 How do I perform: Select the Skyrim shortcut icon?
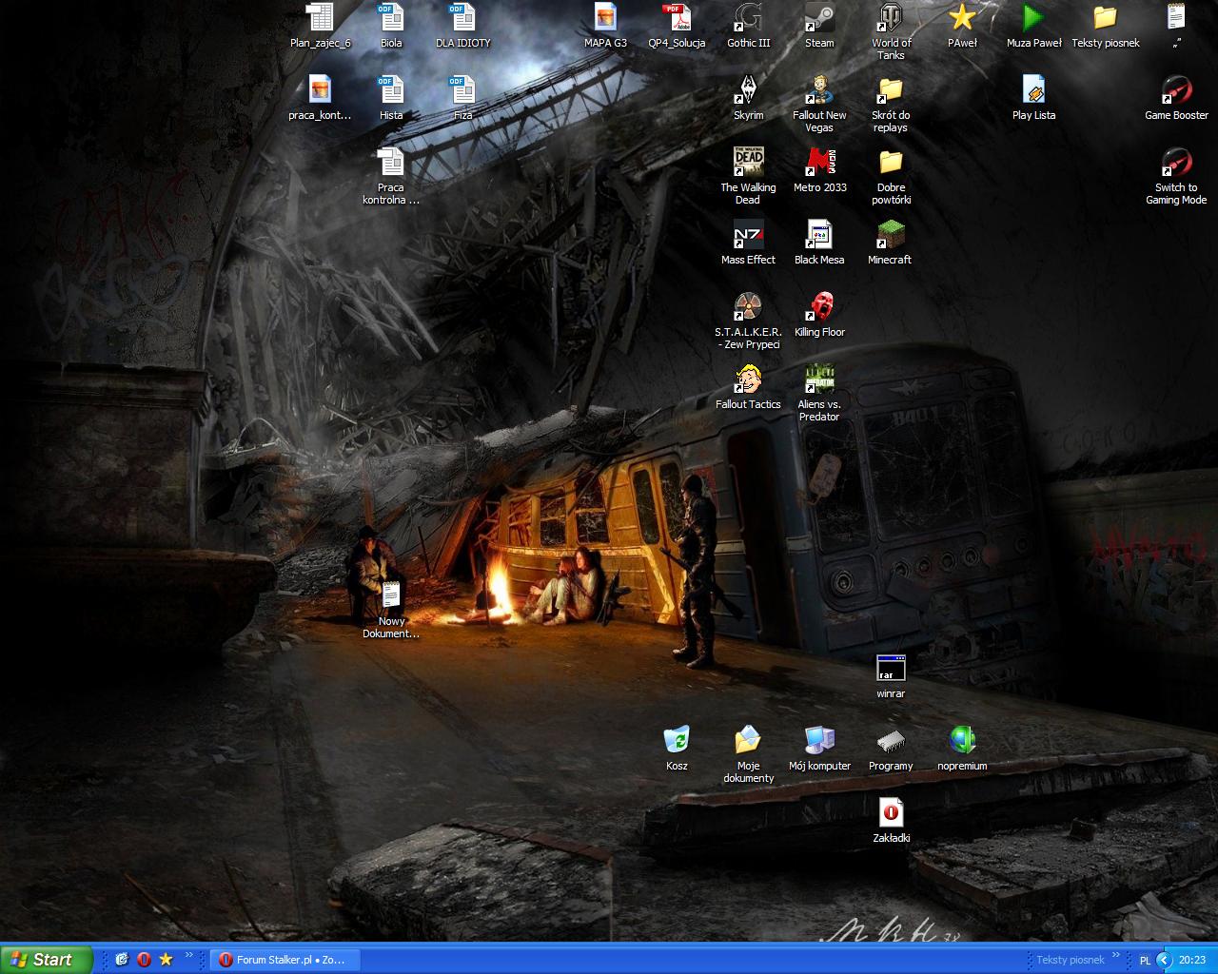pos(748,90)
